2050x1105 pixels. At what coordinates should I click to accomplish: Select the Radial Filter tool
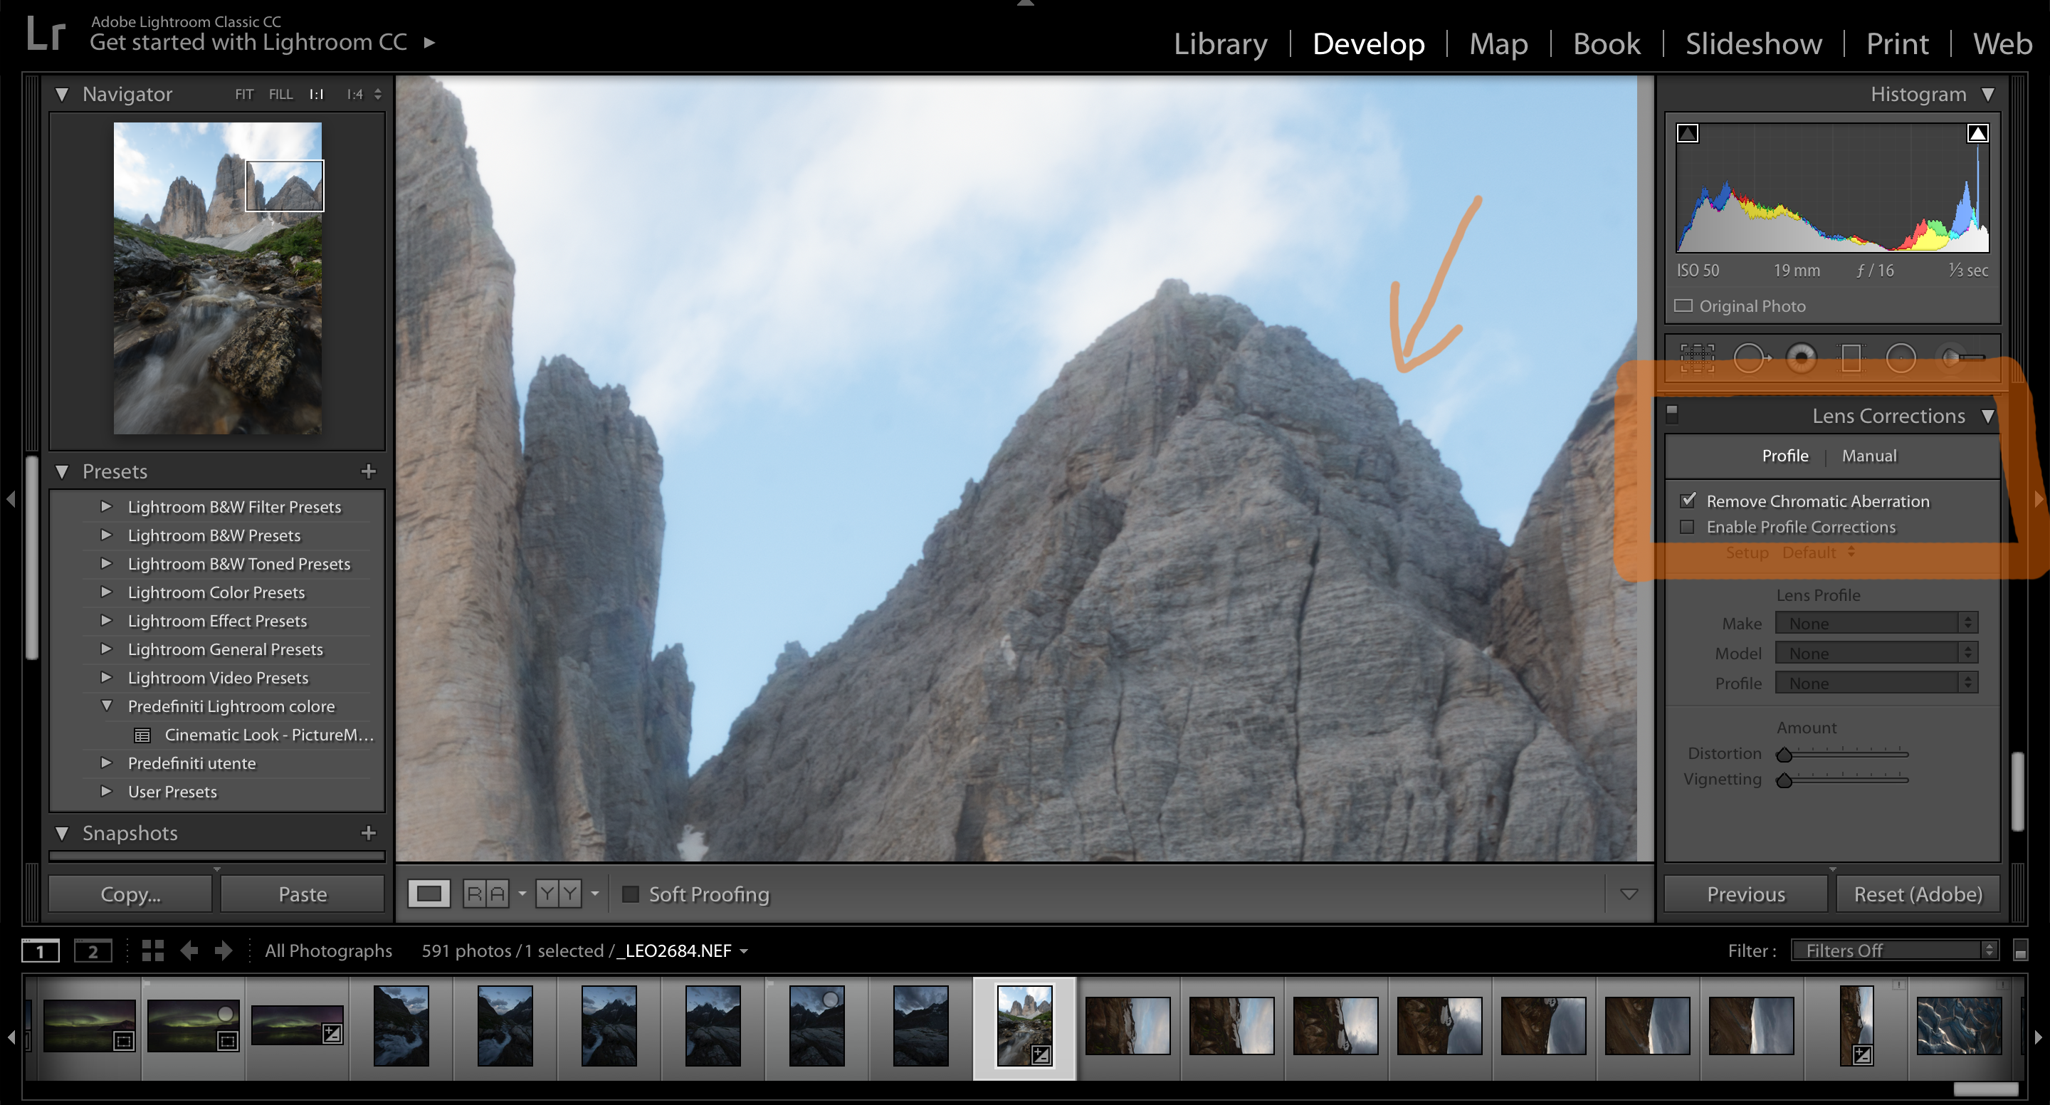click(1902, 358)
